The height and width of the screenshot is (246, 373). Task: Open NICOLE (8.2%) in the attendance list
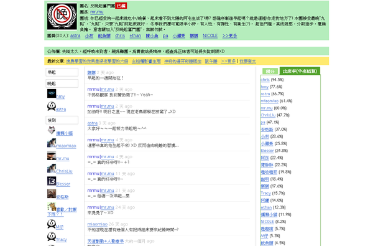coord(267,222)
